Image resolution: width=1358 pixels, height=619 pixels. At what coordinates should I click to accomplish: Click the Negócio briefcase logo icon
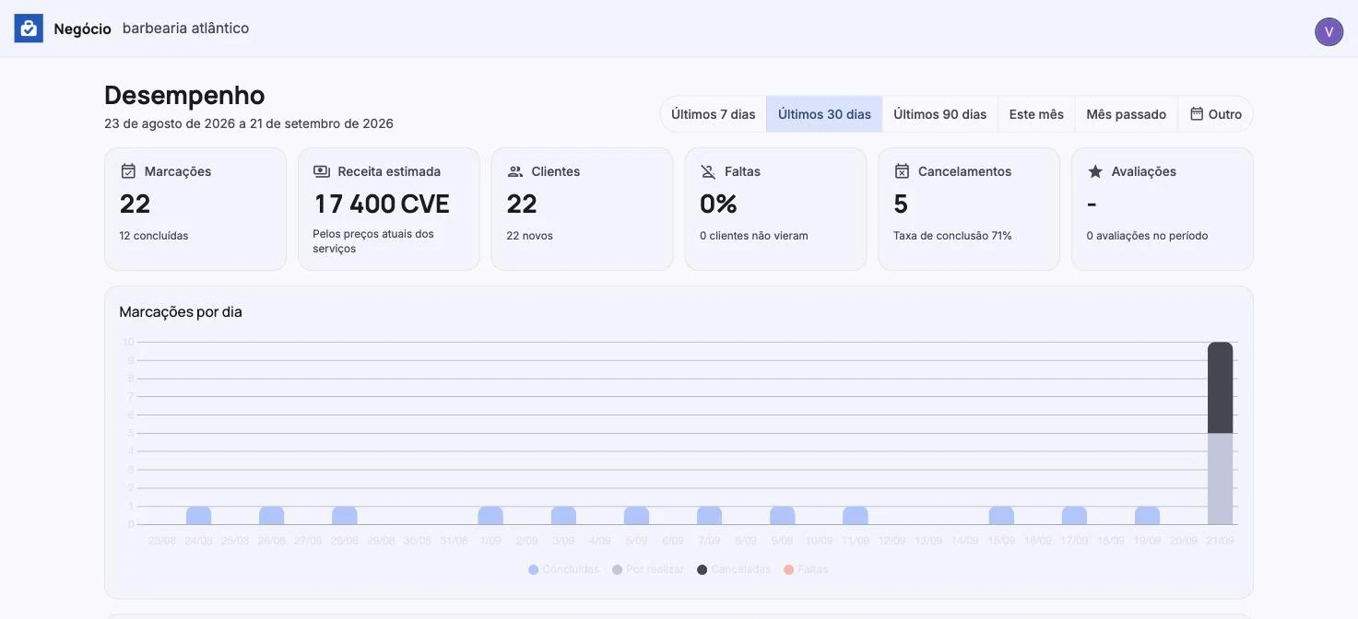point(29,29)
